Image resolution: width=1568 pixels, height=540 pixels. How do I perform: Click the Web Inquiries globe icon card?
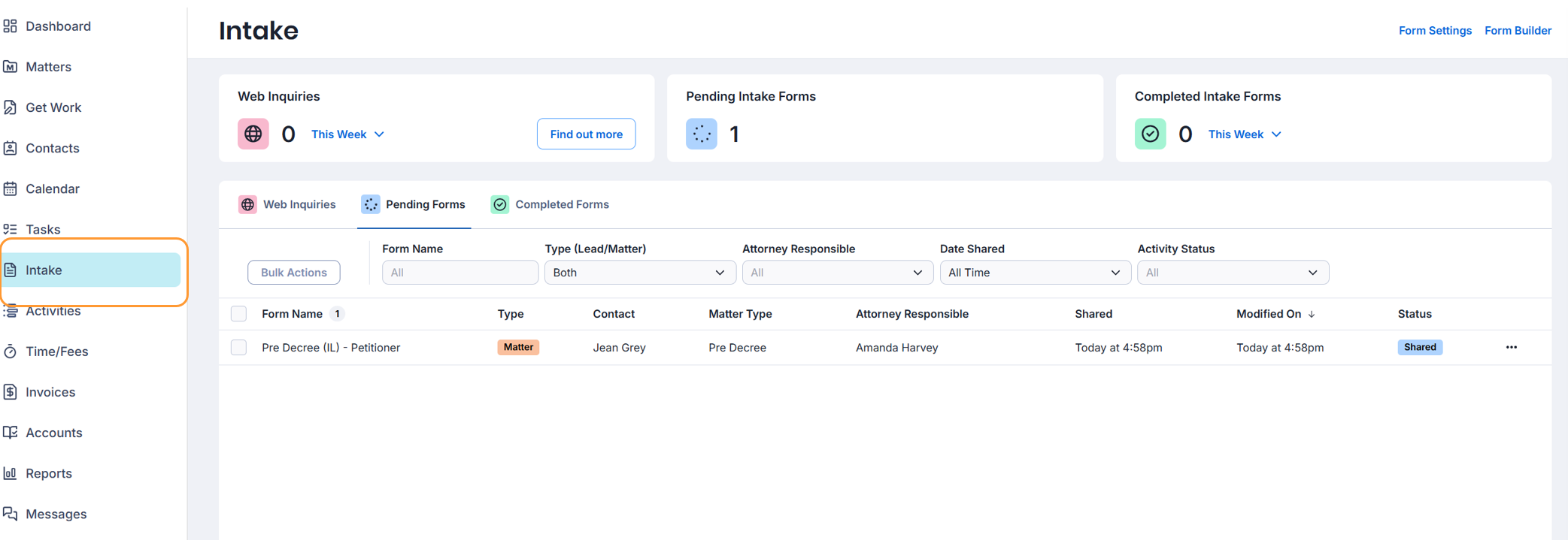253,134
